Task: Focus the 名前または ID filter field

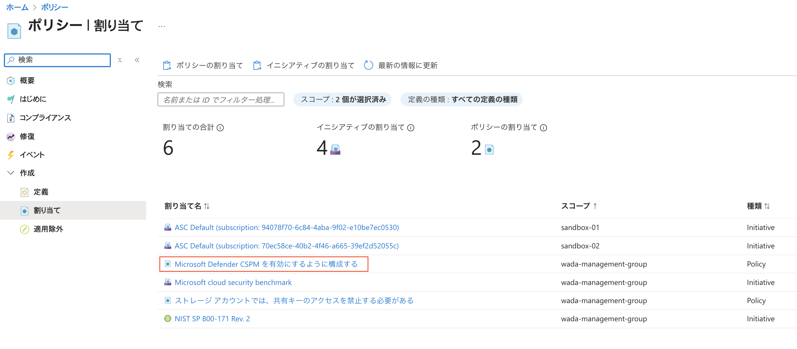Action: (221, 100)
